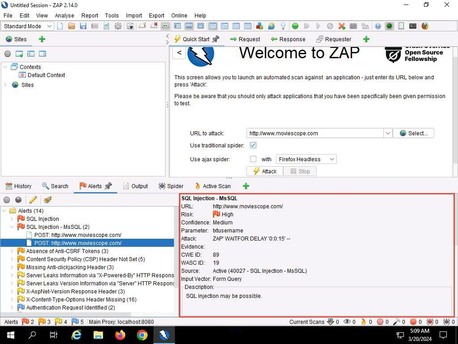Click the Options gear icon in toolbar
458x344 pixels.
point(118,26)
